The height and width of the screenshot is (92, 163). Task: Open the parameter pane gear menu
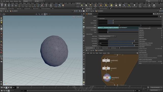[154, 14]
